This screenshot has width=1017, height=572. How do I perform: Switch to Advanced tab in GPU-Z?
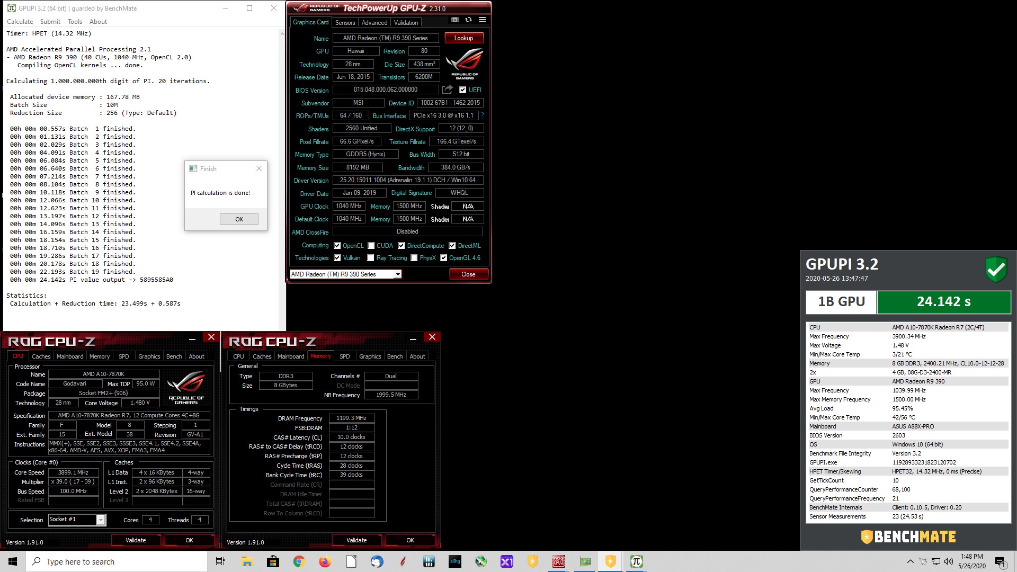[x=374, y=22]
